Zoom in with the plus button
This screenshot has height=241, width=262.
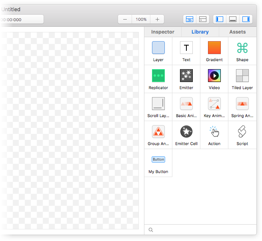157,19
